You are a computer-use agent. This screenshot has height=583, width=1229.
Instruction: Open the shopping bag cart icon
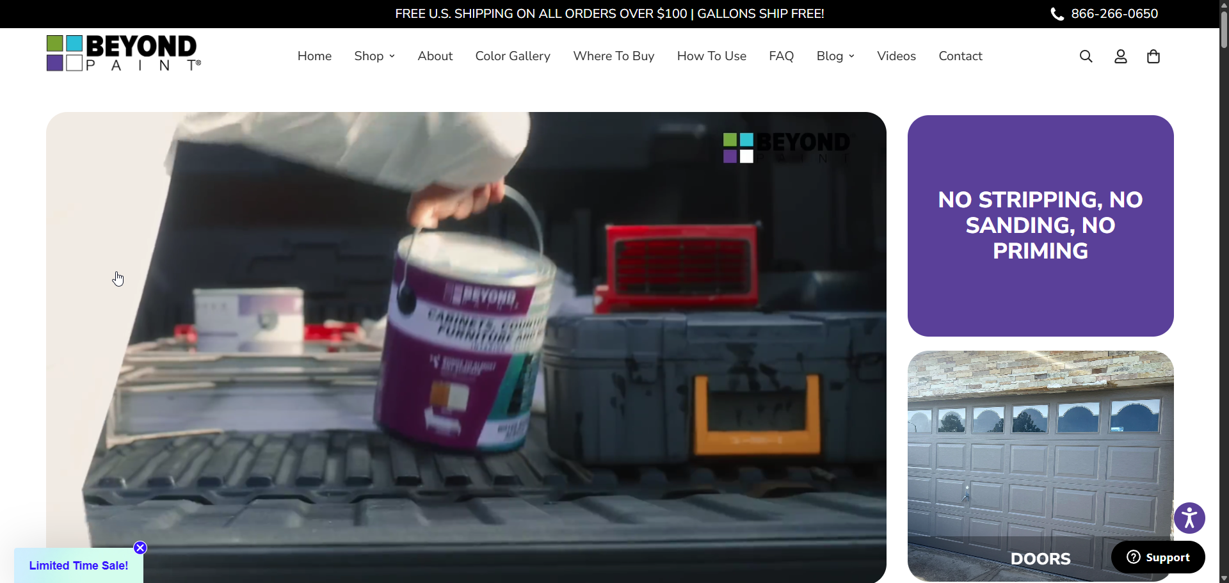pyautogui.click(x=1153, y=56)
